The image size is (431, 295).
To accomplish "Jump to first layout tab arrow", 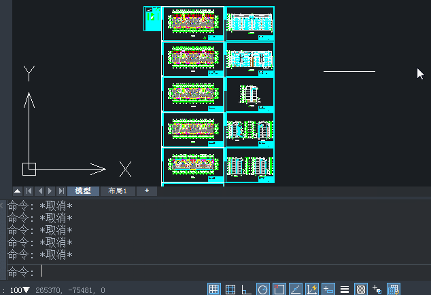I will tap(29, 191).
